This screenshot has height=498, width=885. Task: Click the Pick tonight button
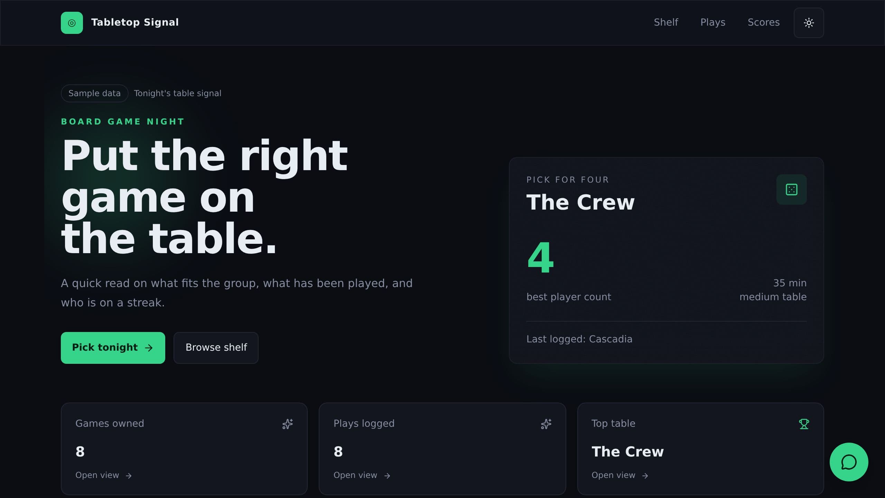point(113,348)
